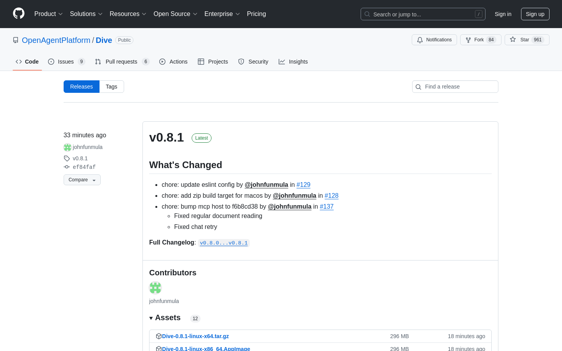Image resolution: width=562 pixels, height=351 pixels.
Task: Open the Pricing page
Action: [x=256, y=14]
